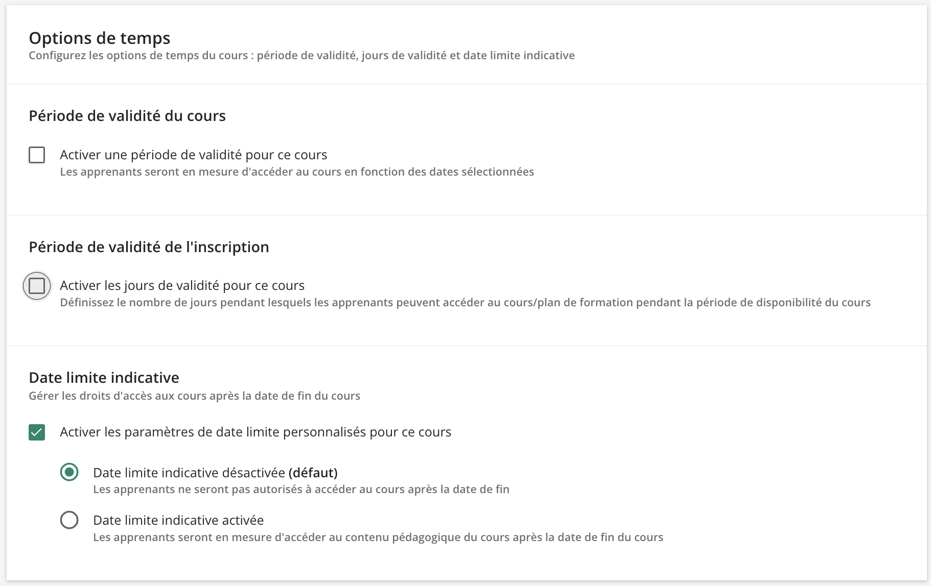Viewport: 931px width, 586px height.
Task: Click label 'Date limite indicative désactivée (défaut)'
Action: 215,473
